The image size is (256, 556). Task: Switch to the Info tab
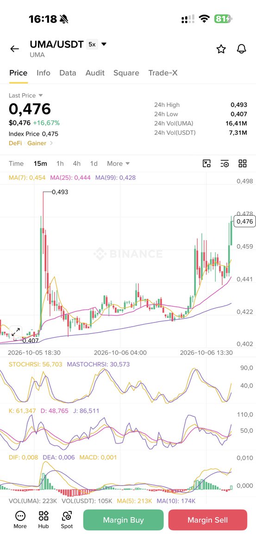[x=44, y=73]
